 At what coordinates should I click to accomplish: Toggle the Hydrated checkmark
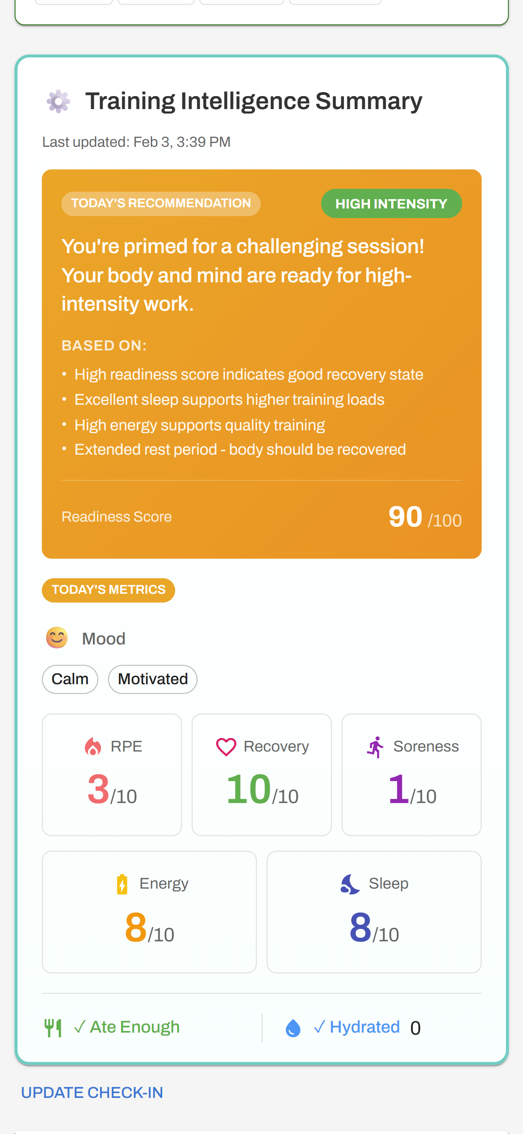tap(321, 1027)
